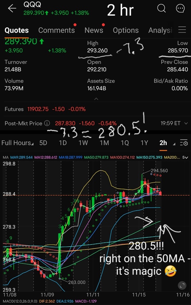Viewport: 191px width, 305px height.
Task: Tap the Assets Size 161.94B value
Action: pyautogui.click(x=96, y=88)
